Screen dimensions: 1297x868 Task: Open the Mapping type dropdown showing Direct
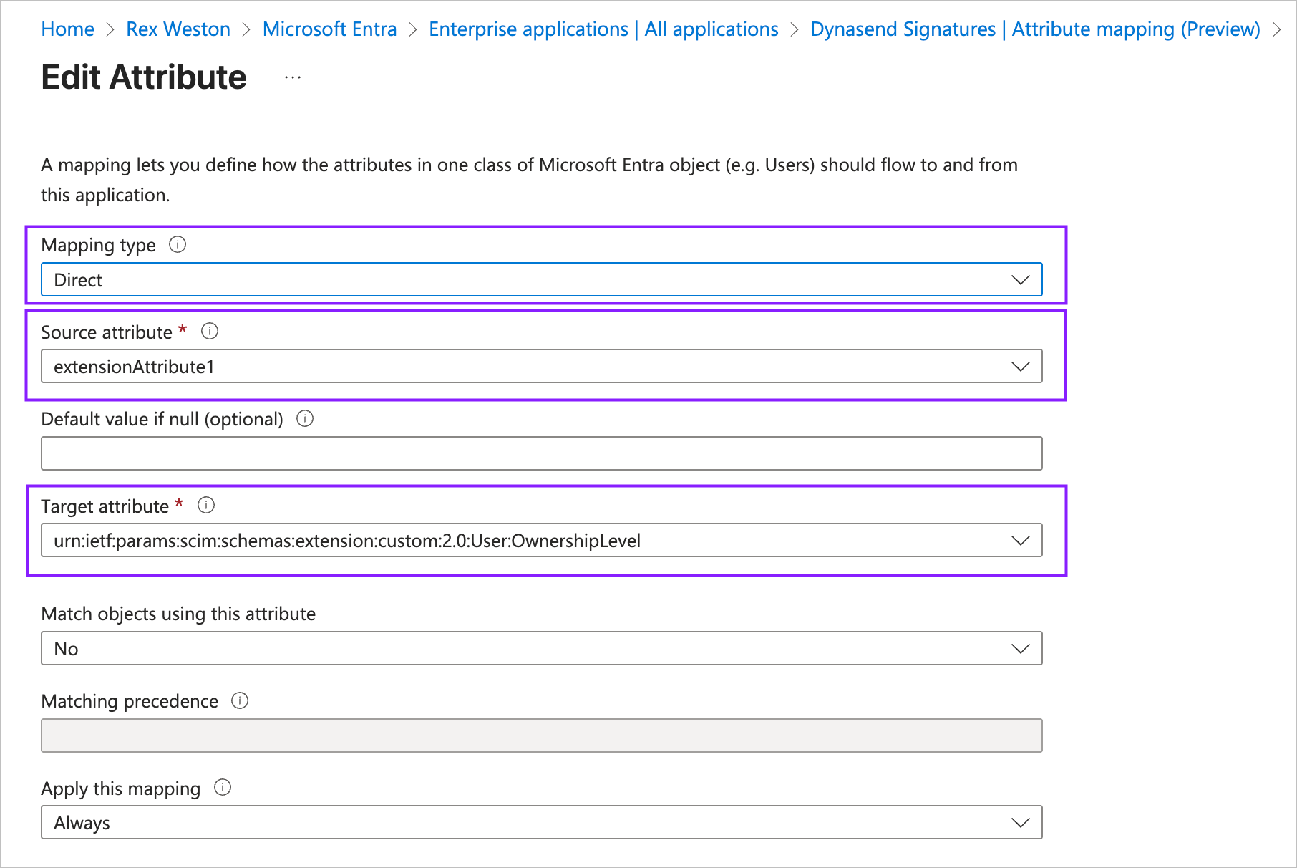(1020, 279)
